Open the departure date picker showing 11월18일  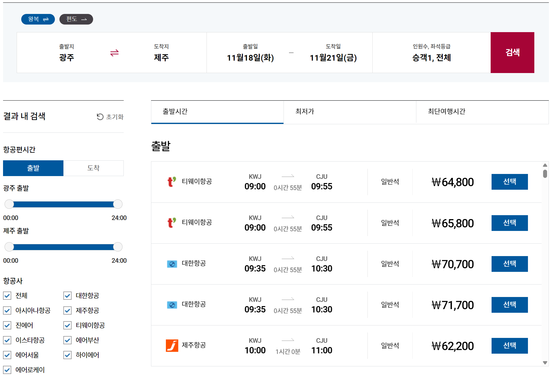click(x=251, y=58)
